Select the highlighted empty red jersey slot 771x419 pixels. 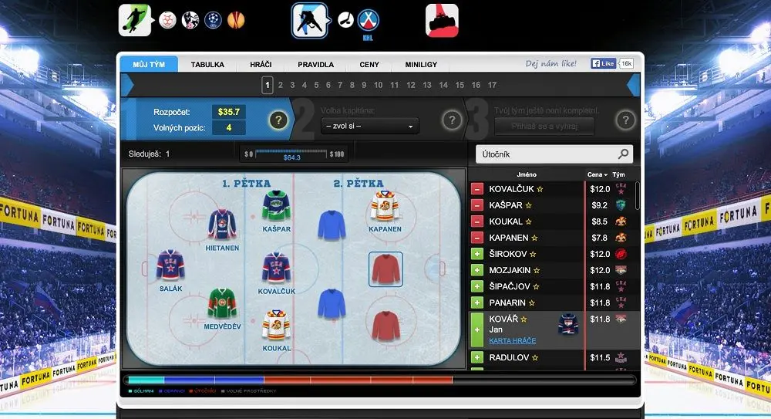click(x=385, y=269)
